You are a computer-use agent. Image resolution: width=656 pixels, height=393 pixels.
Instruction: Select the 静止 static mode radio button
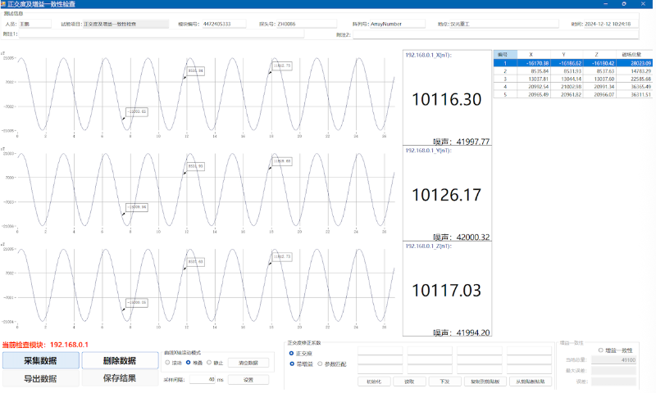pyautogui.click(x=209, y=363)
